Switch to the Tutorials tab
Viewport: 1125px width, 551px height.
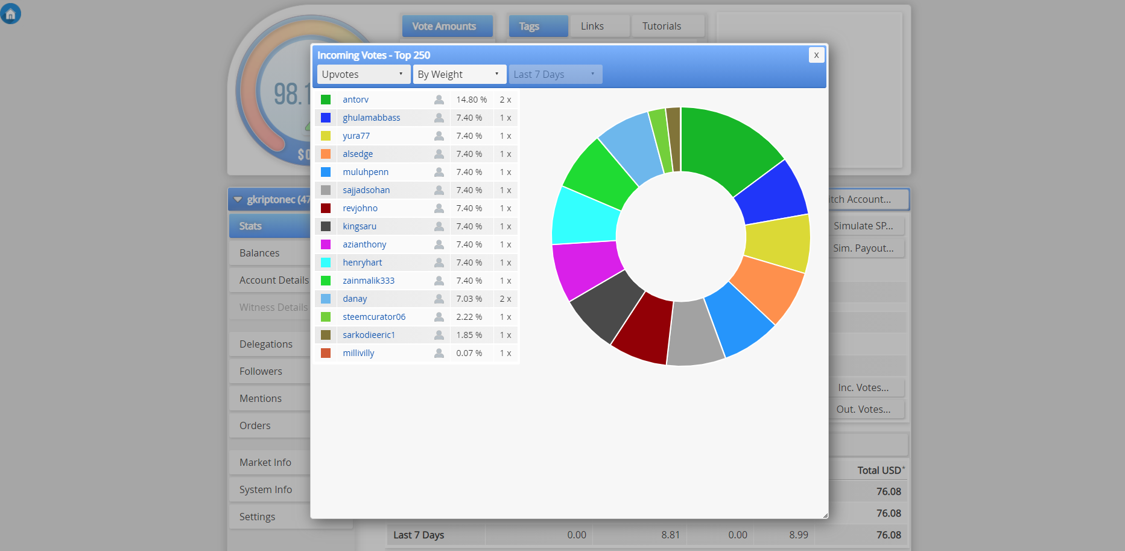(x=668, y=26)
